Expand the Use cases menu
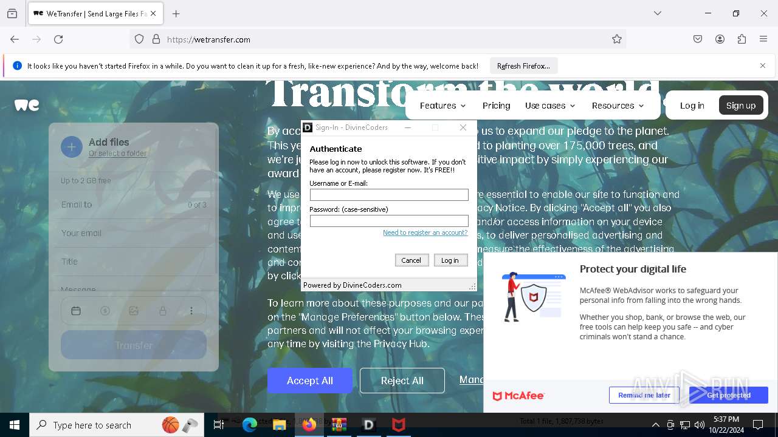778x437 pixels. point(550,106)
